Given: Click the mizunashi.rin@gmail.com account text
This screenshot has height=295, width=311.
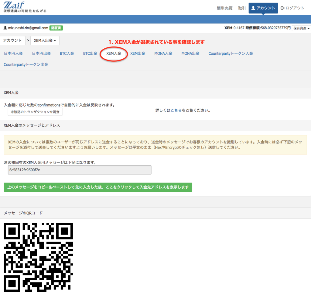Looking at the screenshot, I should 28,28.
